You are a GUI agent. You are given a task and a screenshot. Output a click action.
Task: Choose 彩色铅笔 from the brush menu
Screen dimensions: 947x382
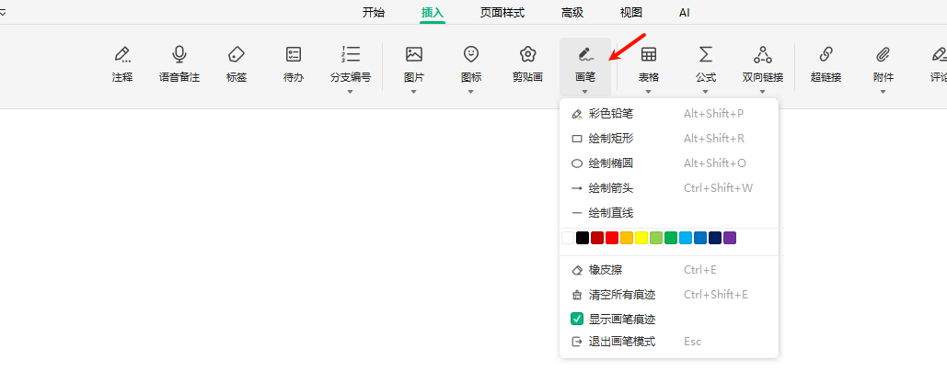[669, 114]
